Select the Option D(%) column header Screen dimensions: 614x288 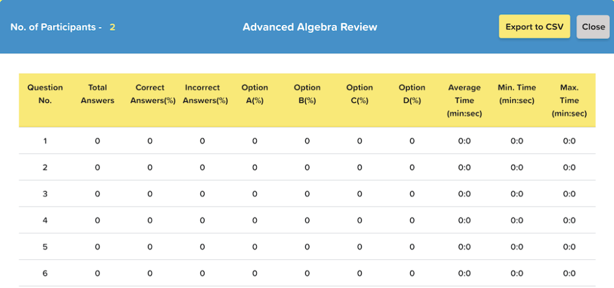[412, 94]
